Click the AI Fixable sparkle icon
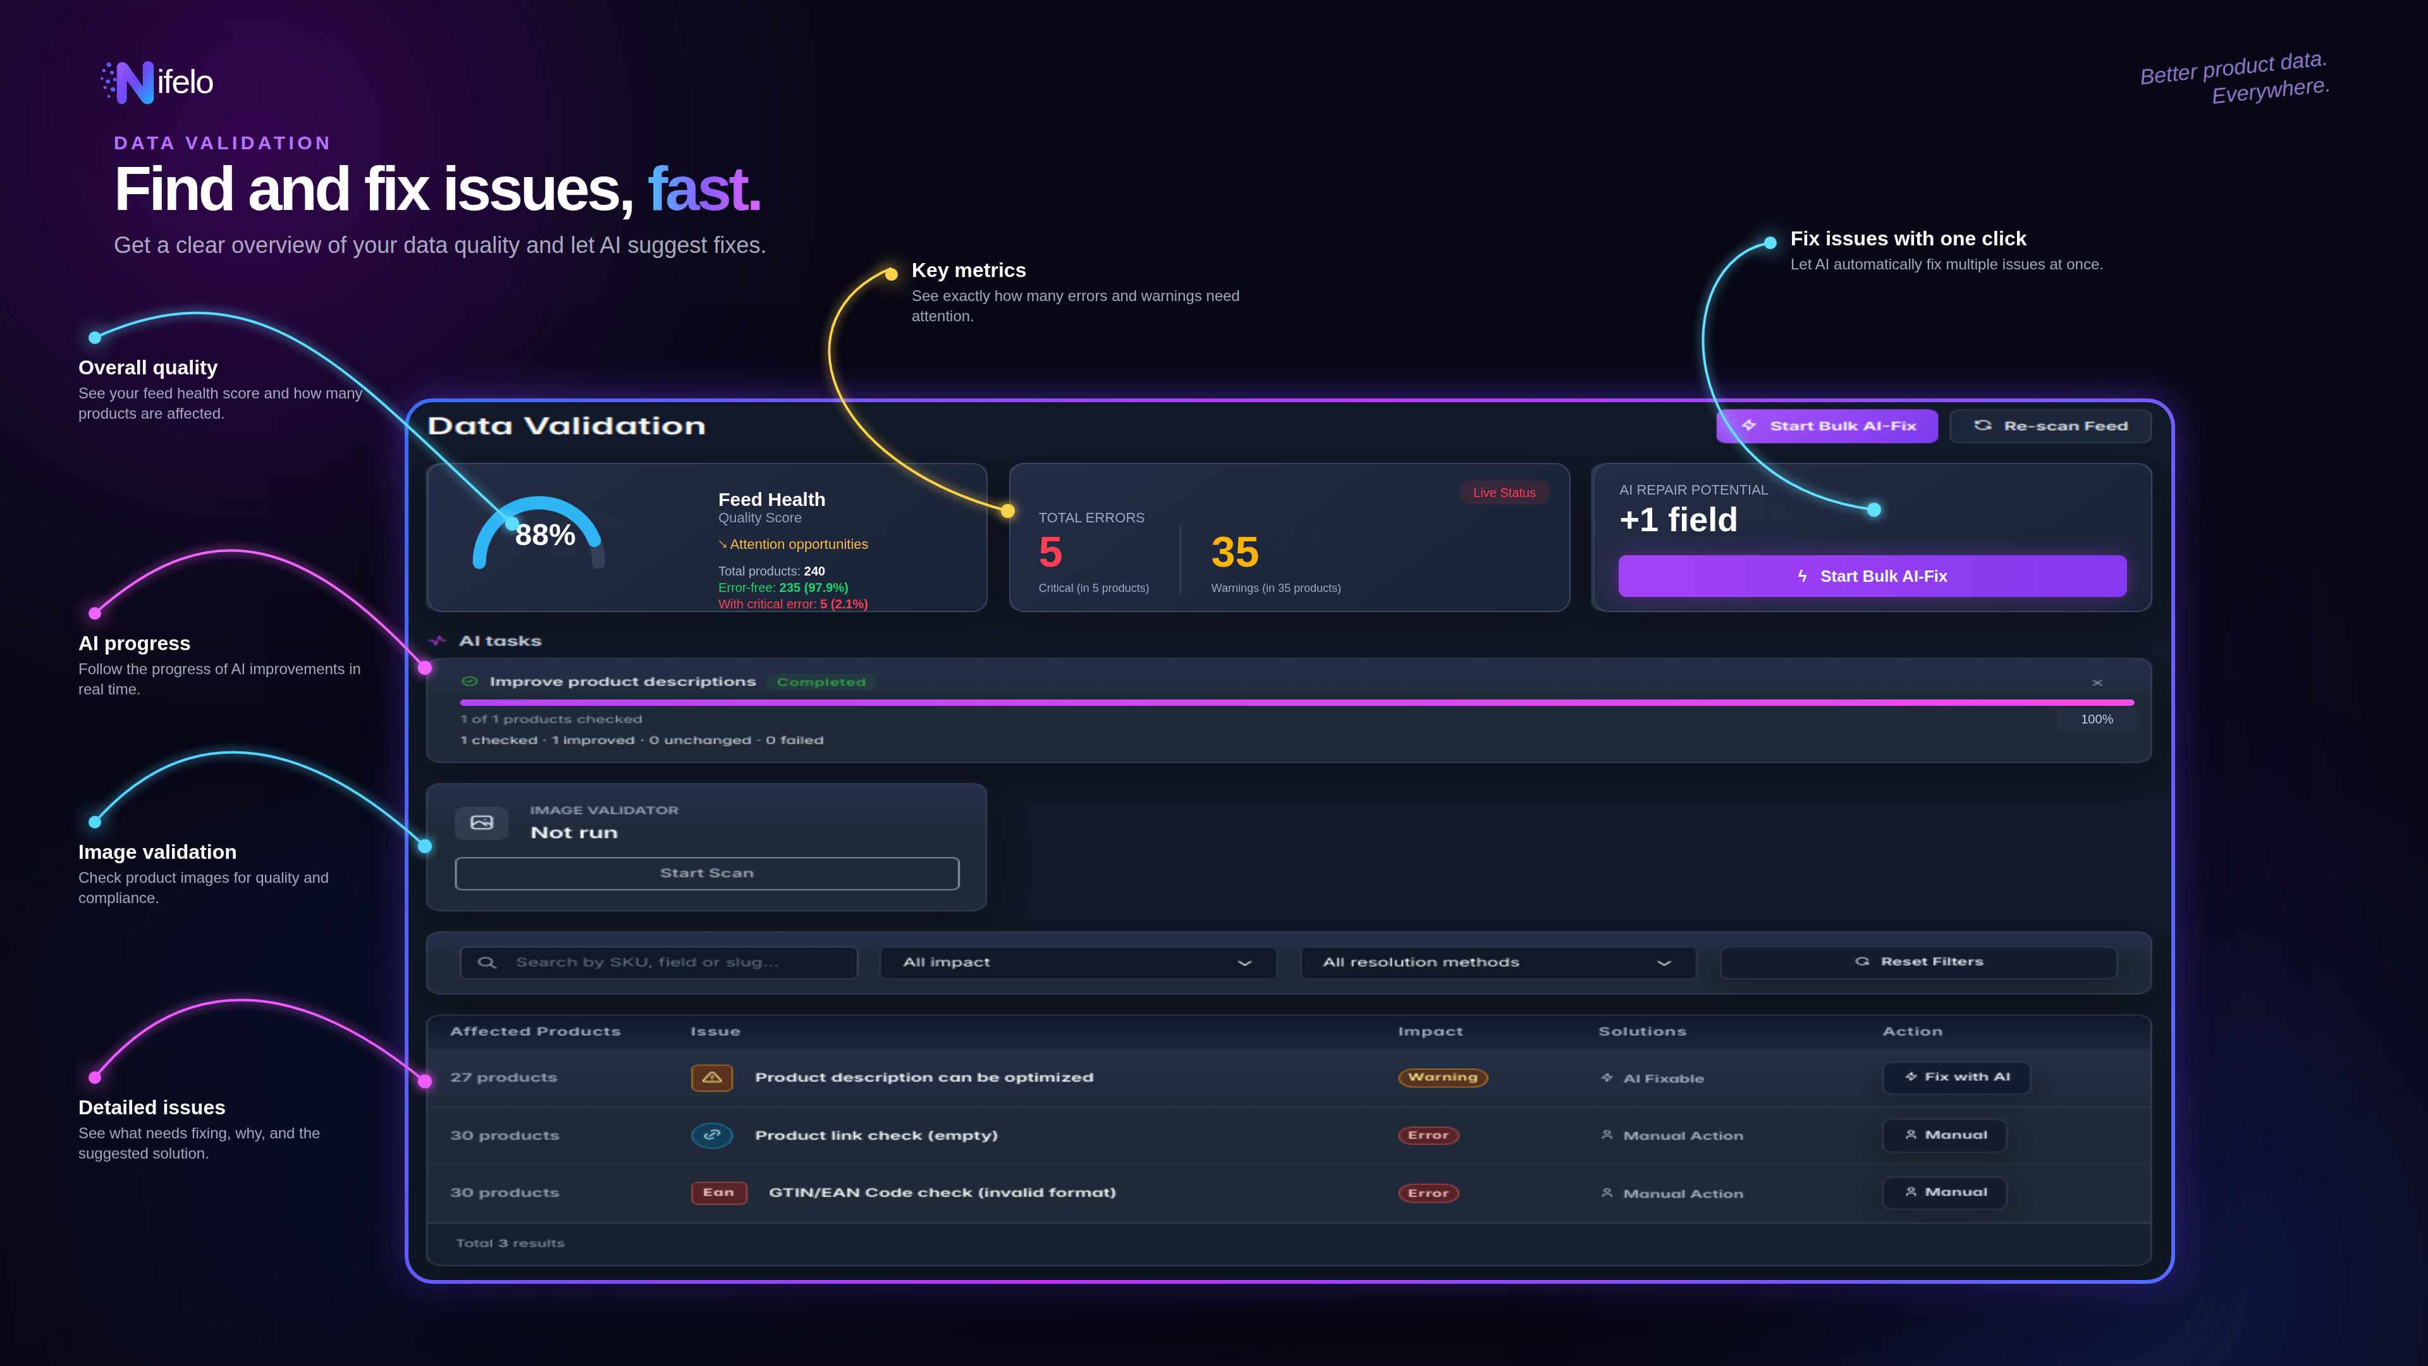Image resolution: width=2428 pixels, height=1366 pixels. (1607, 1078)
